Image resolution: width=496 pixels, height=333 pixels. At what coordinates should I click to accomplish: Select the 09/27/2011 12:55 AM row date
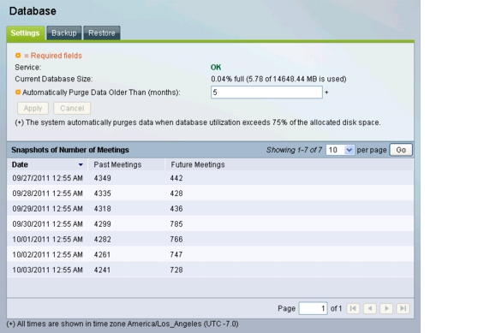(x=47, y=178)
